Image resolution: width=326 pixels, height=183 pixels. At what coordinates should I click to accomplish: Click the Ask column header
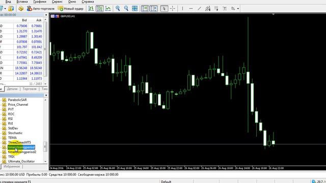point(39,20)
